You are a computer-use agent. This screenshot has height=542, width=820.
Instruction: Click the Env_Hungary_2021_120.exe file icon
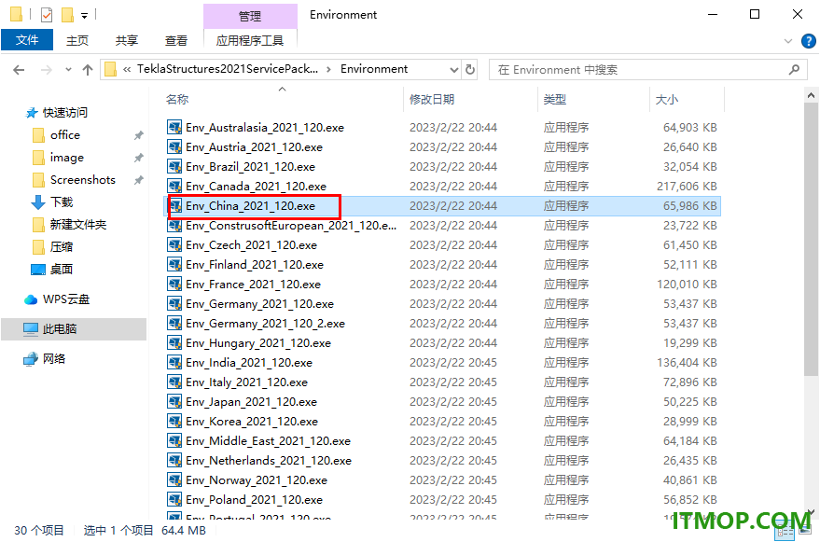click(174, 342)
